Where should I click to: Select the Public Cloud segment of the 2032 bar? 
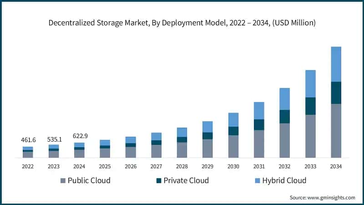(285, 140)
